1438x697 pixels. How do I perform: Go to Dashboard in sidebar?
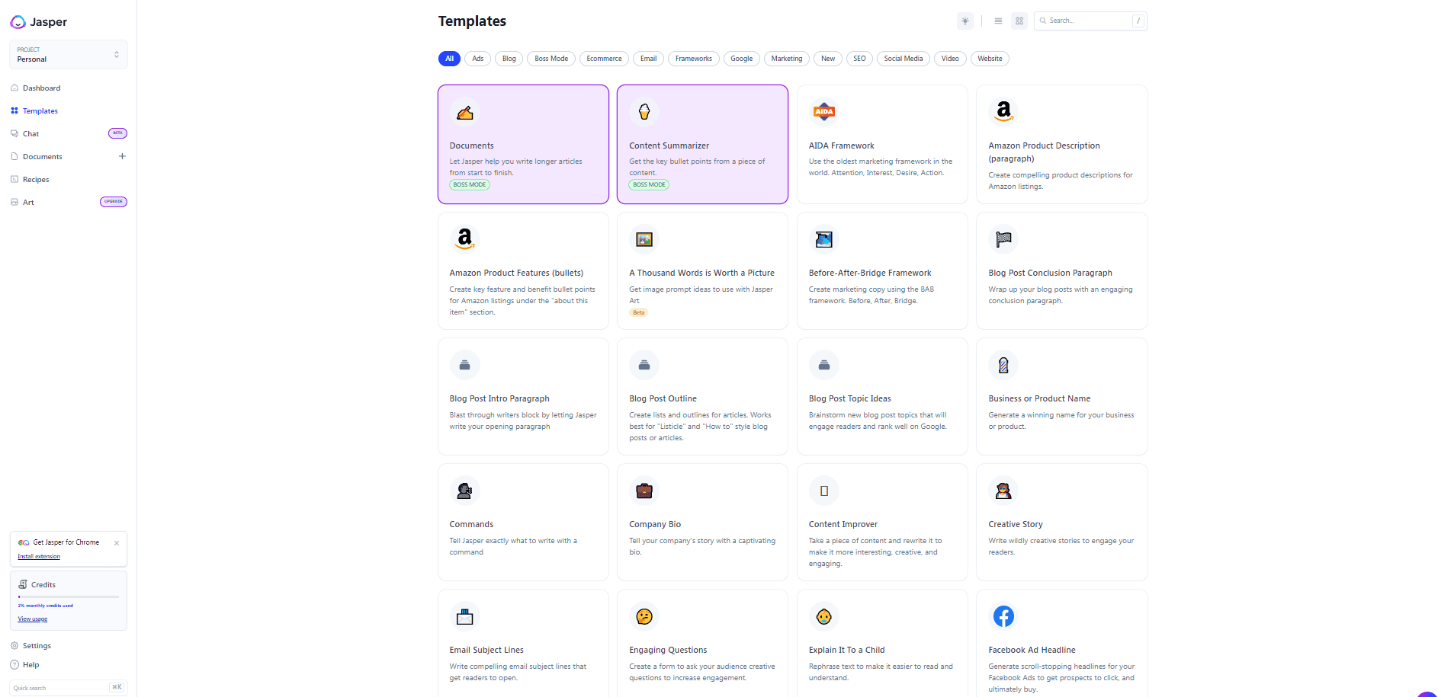[41, 88]
